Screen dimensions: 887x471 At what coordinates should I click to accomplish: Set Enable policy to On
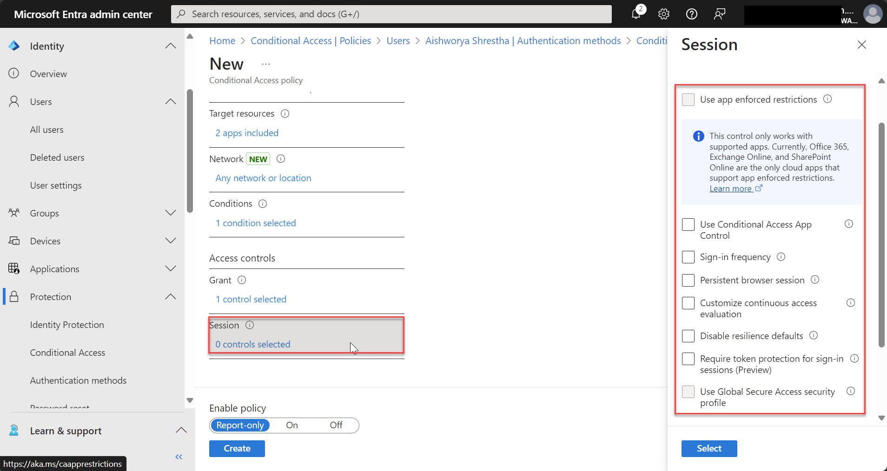(x=292, y=425)
